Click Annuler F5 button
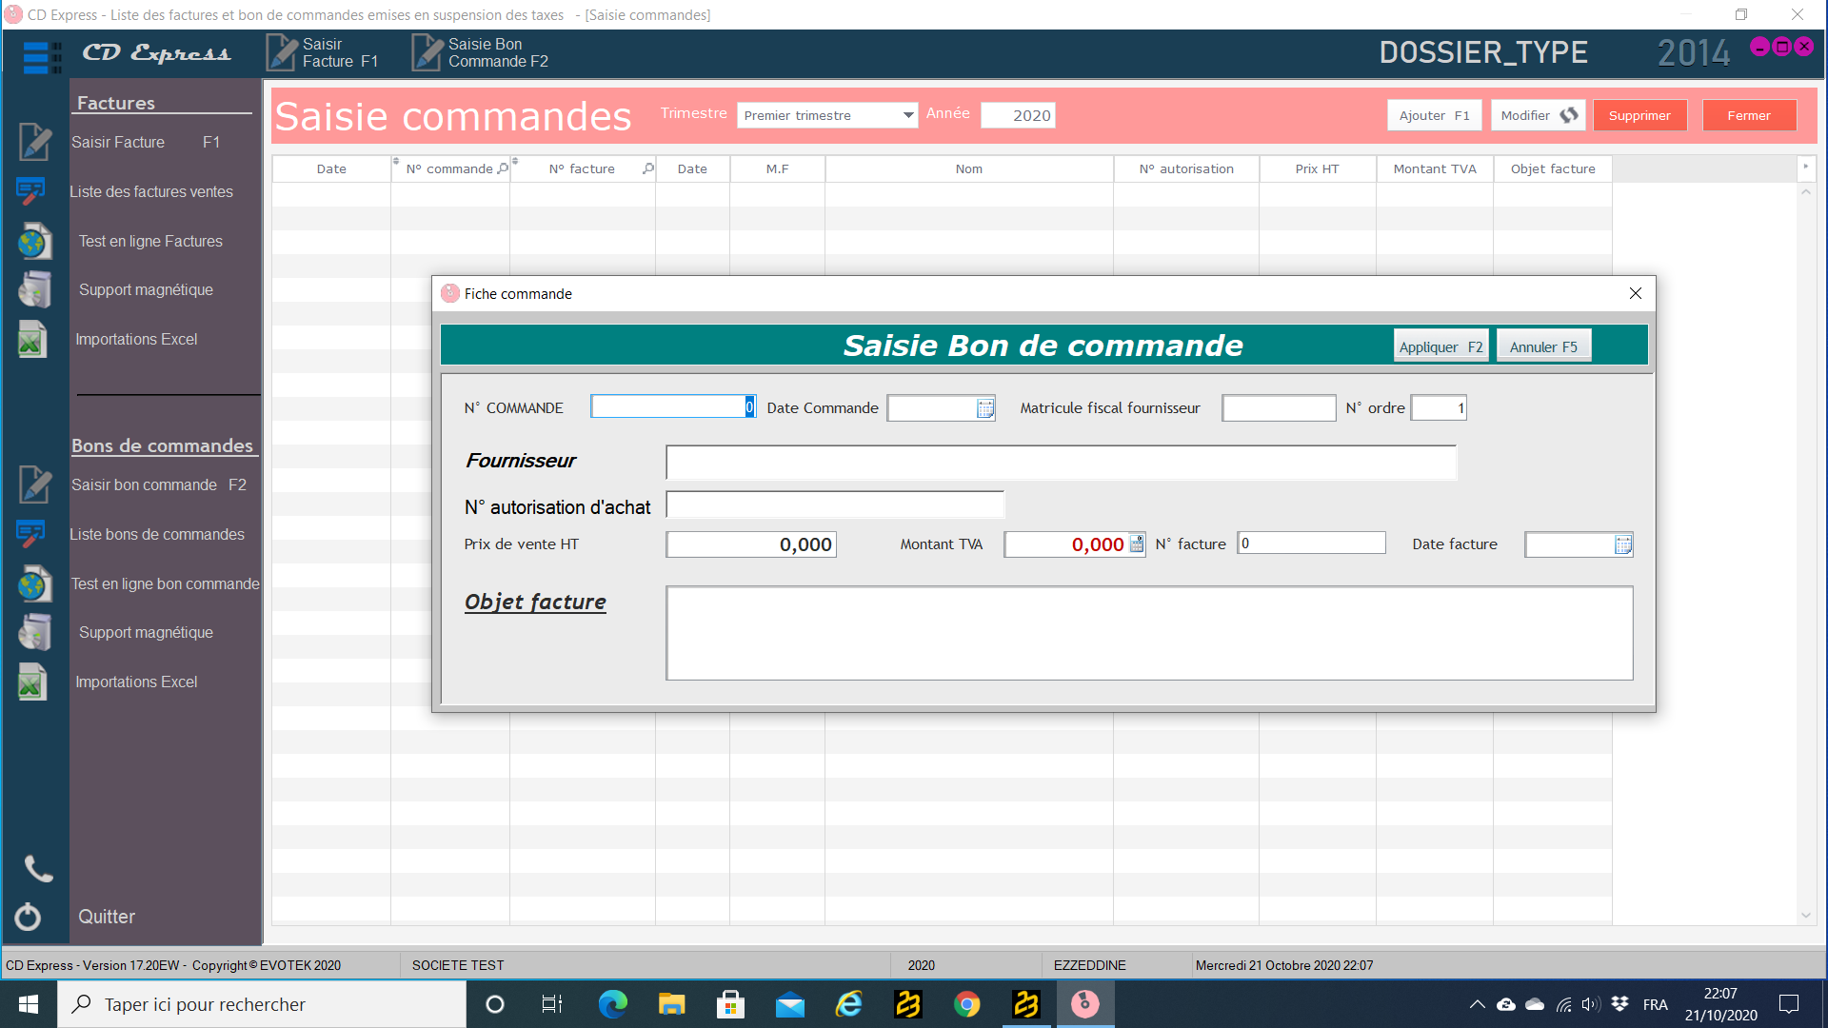Image resolution: width=1828 pixels, height=1028 pixels. coord(1543,346)
